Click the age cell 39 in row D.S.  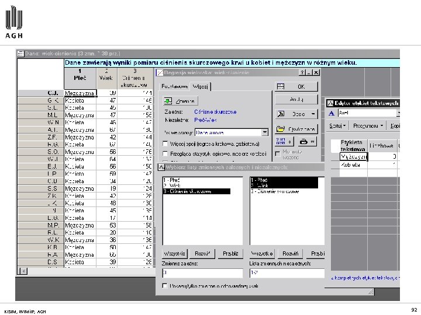[106, 262]
